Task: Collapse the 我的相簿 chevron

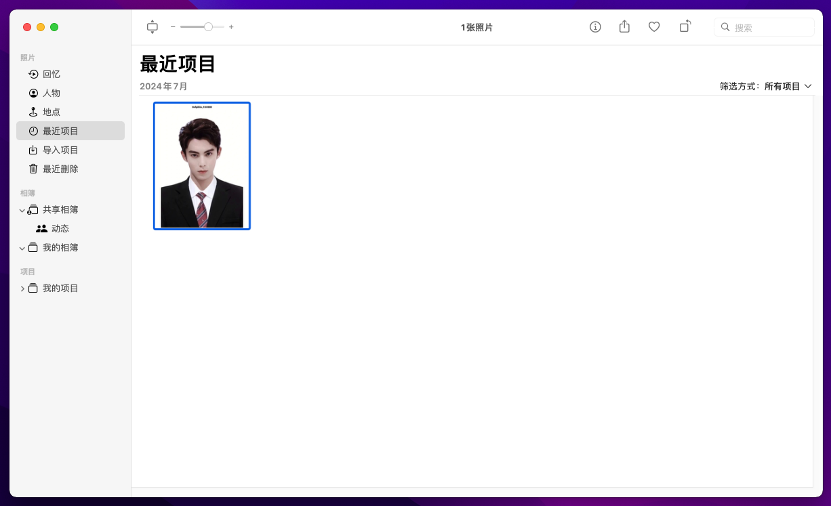Action: tap(22, 249)
